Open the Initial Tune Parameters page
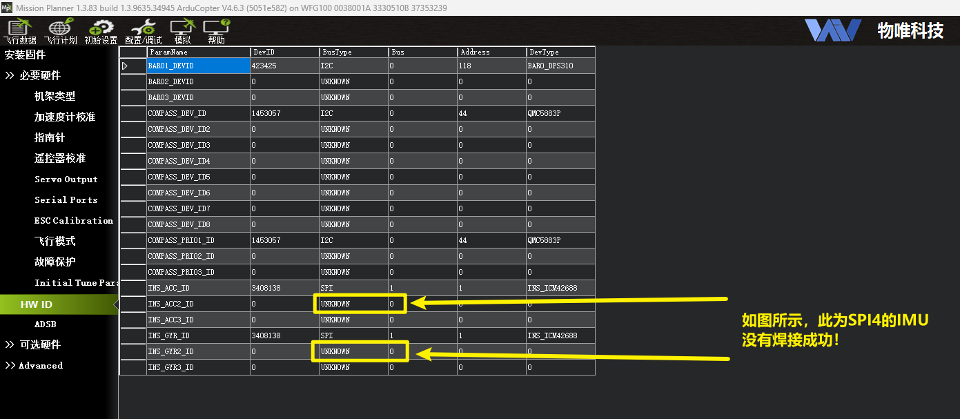 [76, 282]
